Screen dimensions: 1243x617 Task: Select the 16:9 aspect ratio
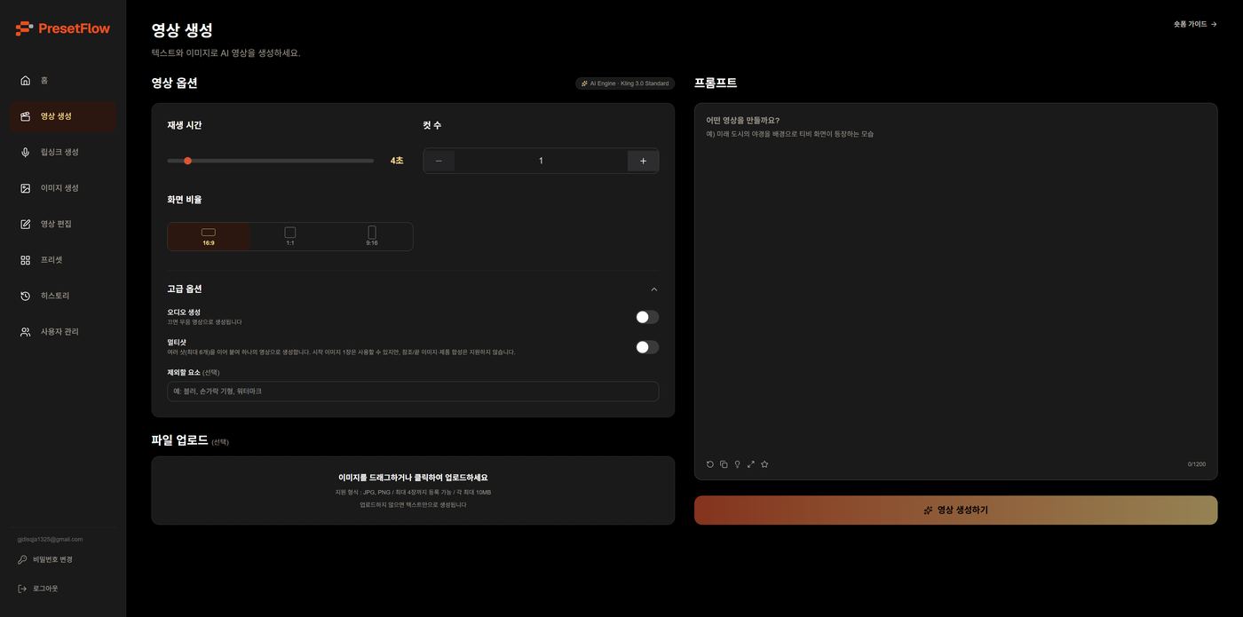click(x=209, y=237)
